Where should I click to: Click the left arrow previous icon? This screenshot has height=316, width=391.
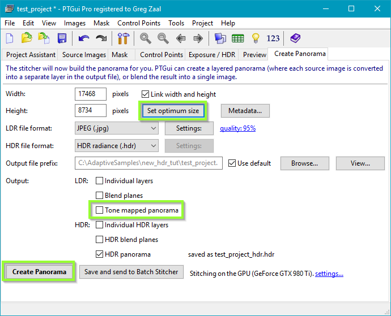[x=181, y=38]
